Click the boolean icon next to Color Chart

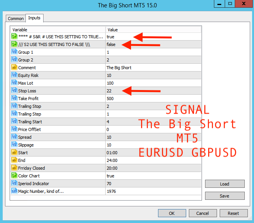14,175
